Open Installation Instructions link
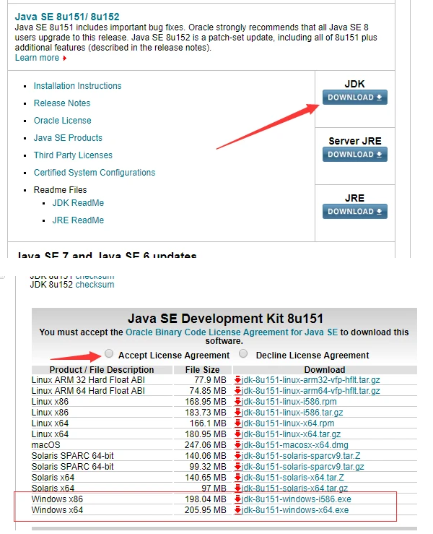This screenshot has height=534, width=433. click(x=77, y=86)
